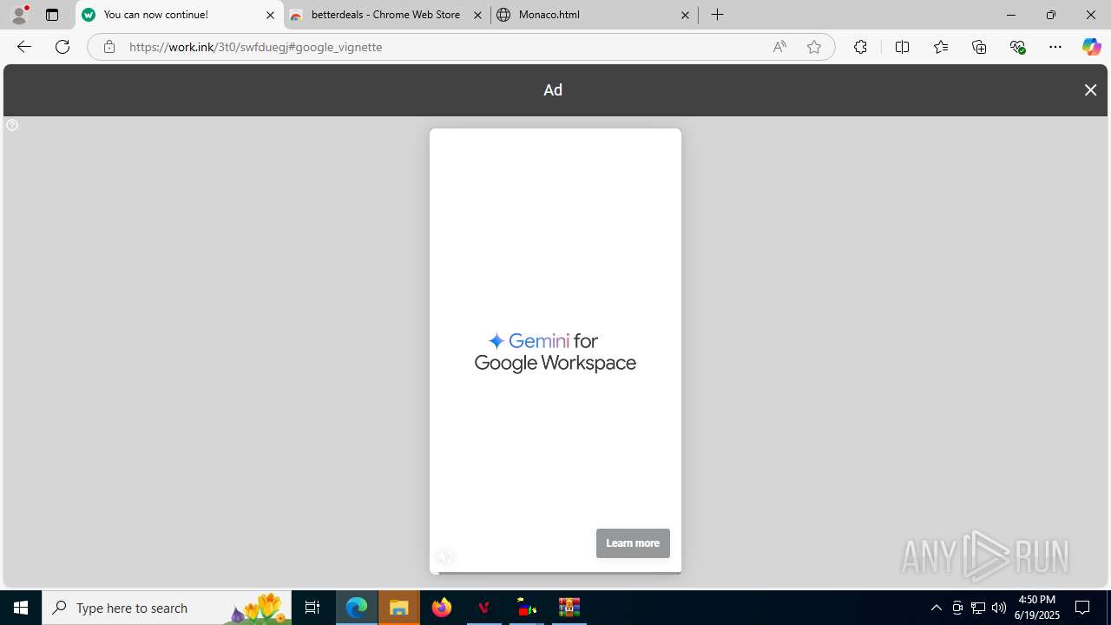This screenshot has height=625, width=1111.
Task: Open Collections panel
Action: (x=979, y=47)
